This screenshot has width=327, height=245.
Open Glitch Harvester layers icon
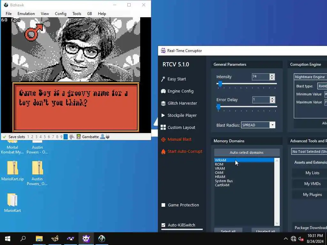(x=163, y=103)
